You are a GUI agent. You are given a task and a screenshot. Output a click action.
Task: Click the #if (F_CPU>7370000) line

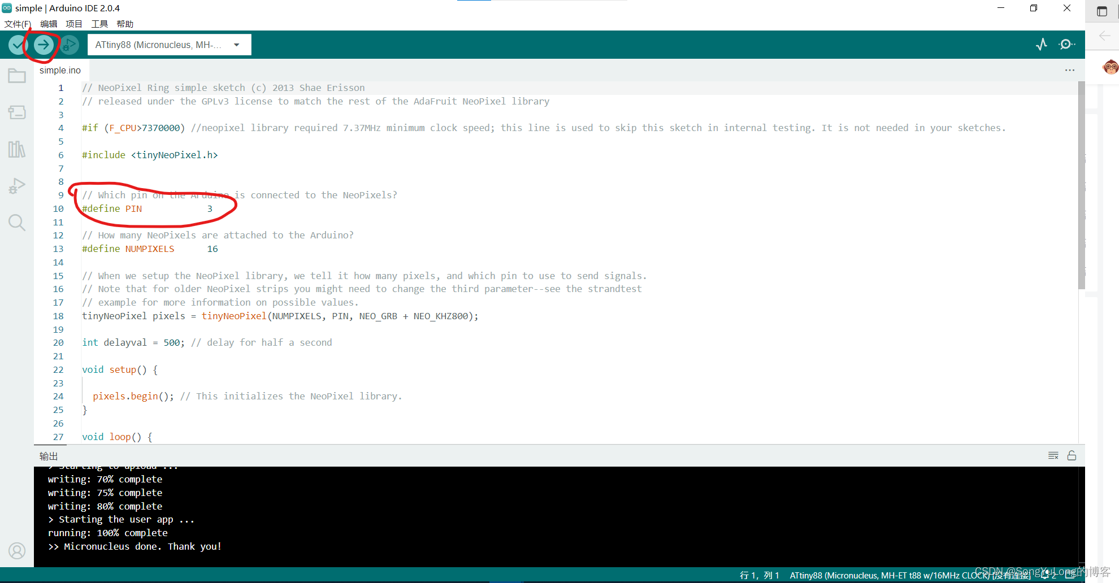(x=544, y=128)
